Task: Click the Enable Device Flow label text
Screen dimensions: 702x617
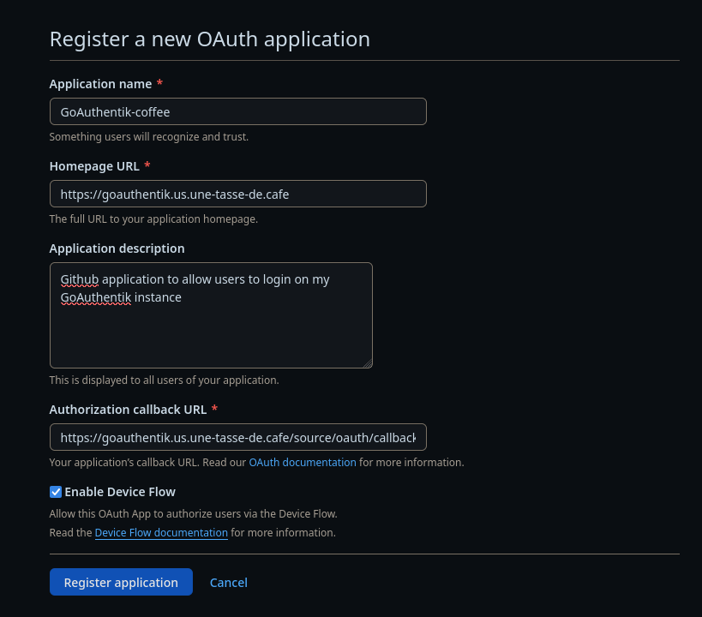Action: 120,492
